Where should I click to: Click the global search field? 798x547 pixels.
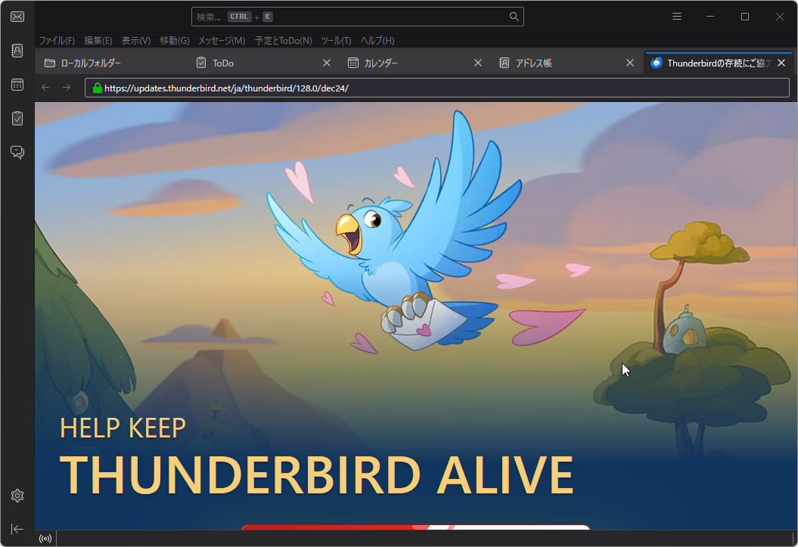(x=357, y=17)
